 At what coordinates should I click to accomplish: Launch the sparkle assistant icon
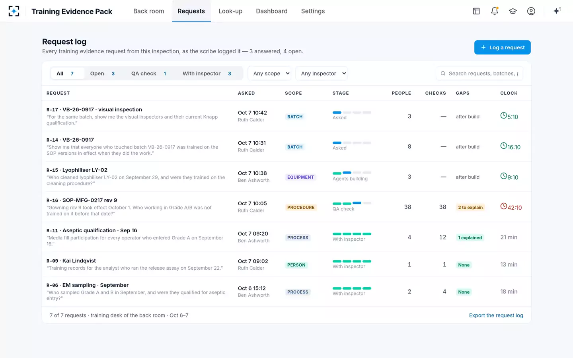(557, 11)
